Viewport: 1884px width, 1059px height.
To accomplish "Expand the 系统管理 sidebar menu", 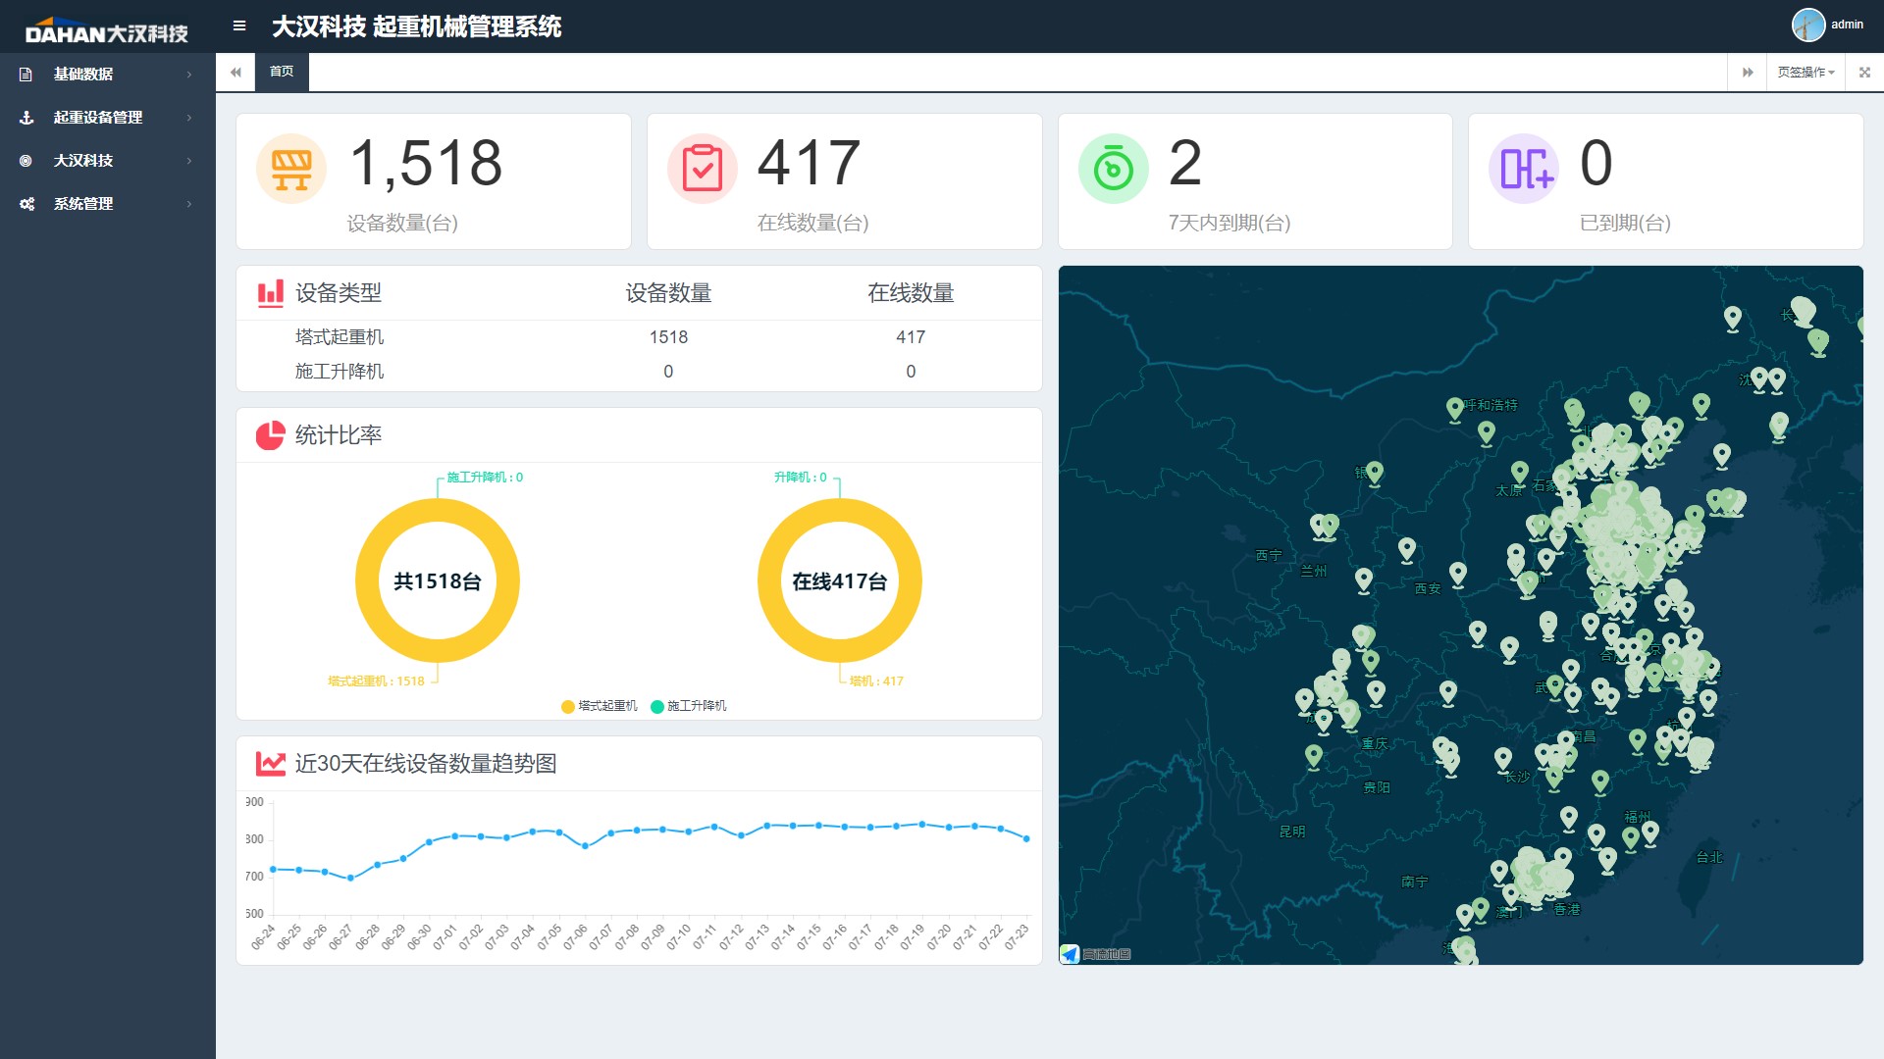I will pyautogui.click(x=108, y=204).
